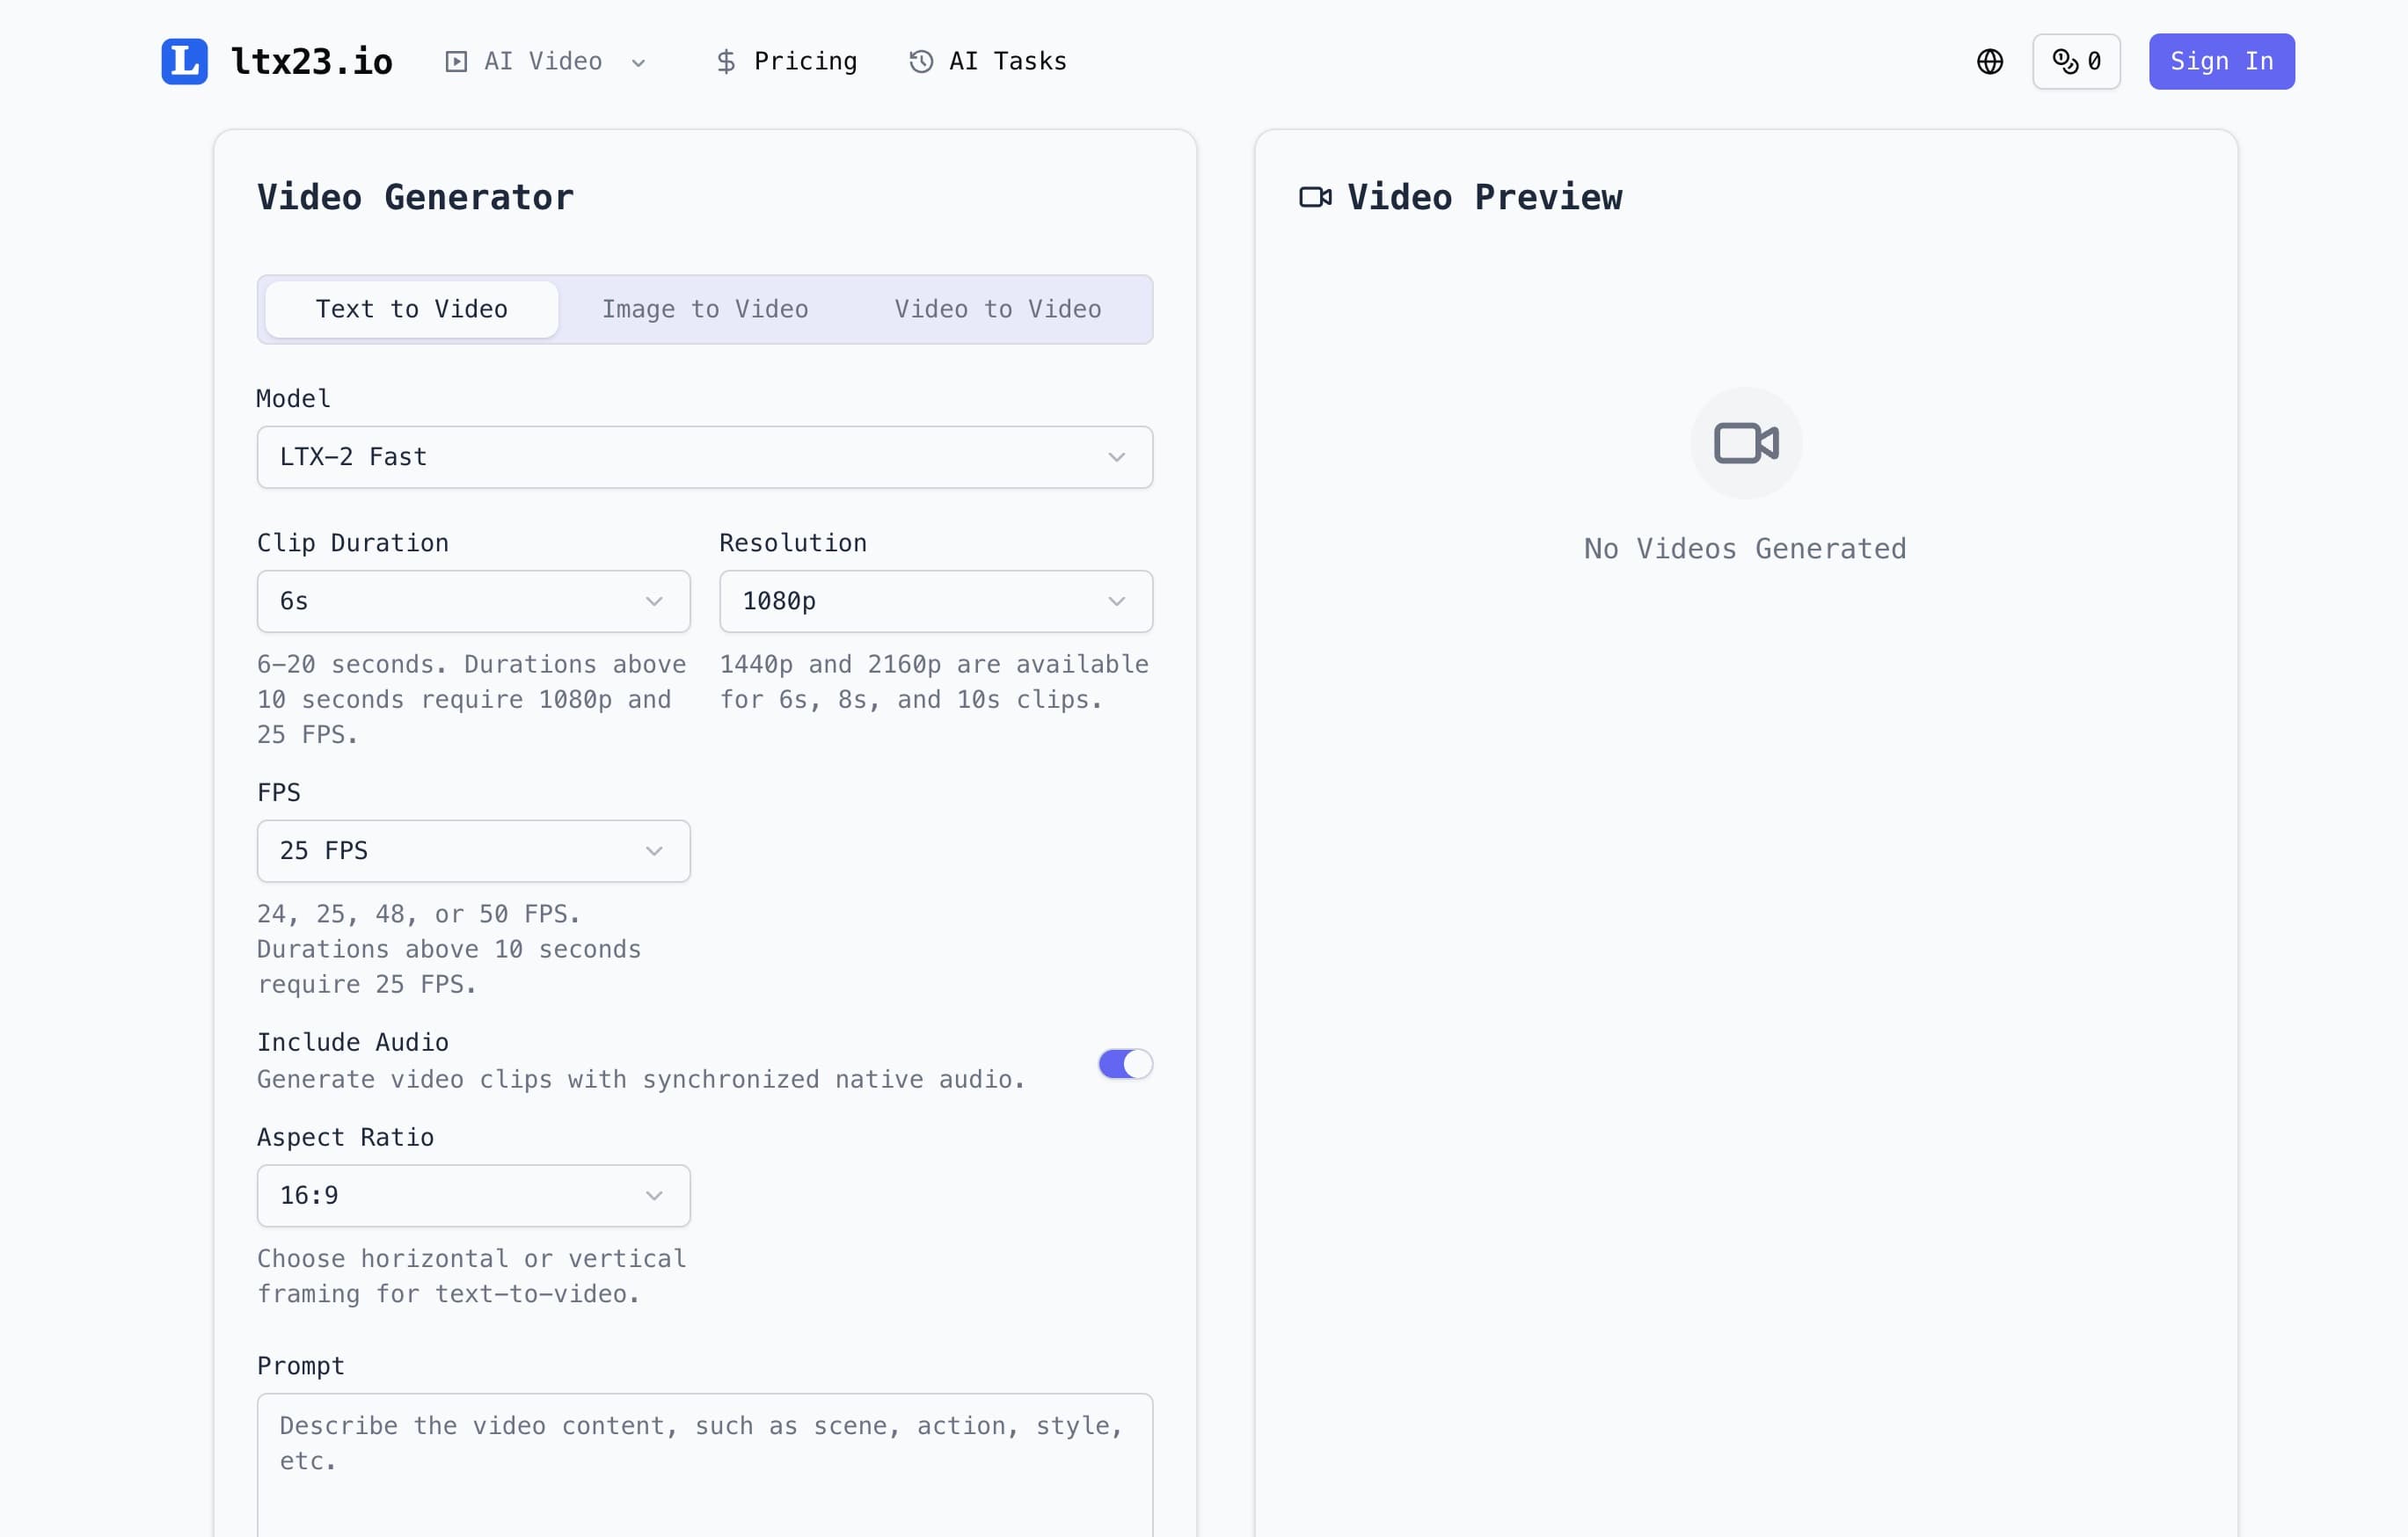This screenshot has width=2408, height=1537.
Task: Expand the Resolution dropdown showing 1080p
Action: coord(936,601)
